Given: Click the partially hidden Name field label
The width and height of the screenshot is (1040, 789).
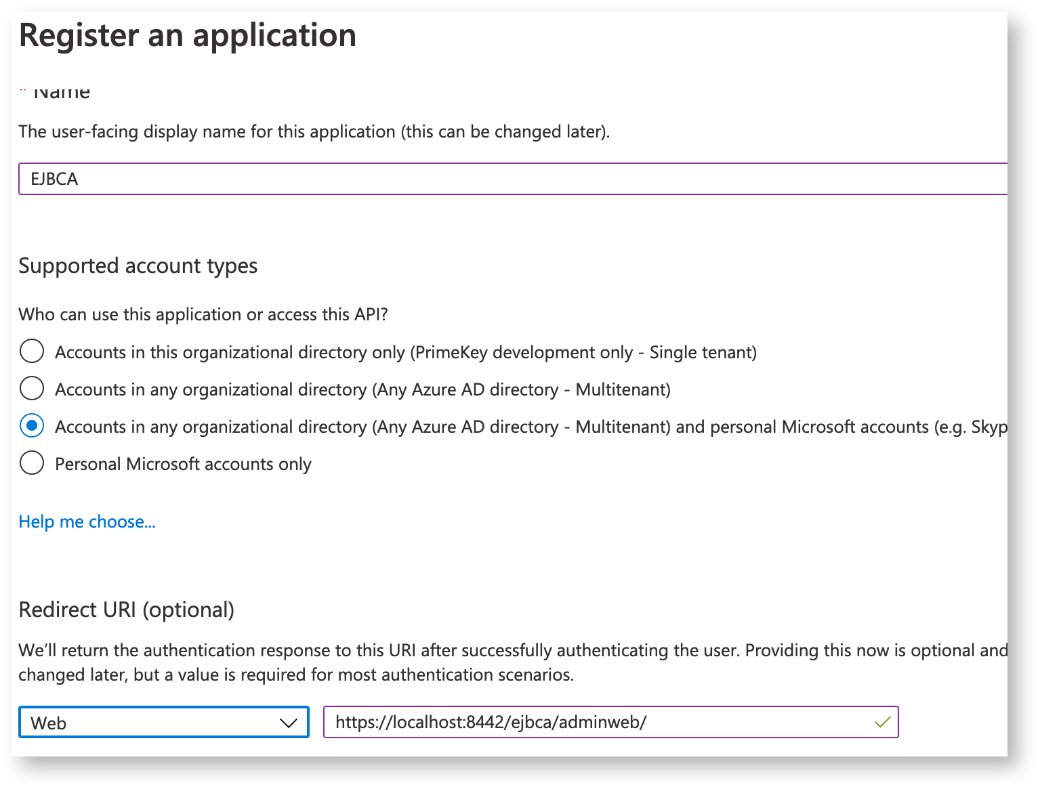Looking at the screenshot, I should pyautogui.click(x=61, y=92).
